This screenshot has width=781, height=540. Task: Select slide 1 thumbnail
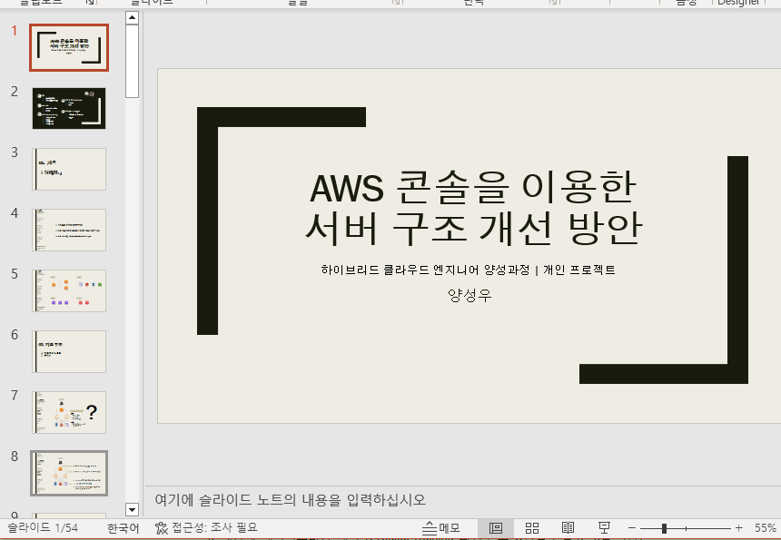click(69, 48)
